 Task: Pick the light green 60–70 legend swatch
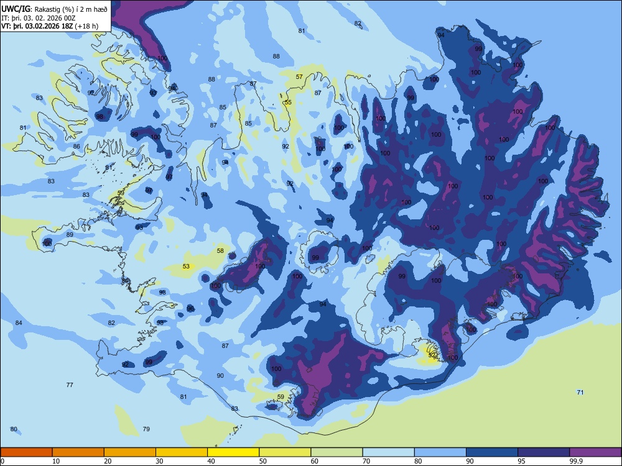point(337,452)
